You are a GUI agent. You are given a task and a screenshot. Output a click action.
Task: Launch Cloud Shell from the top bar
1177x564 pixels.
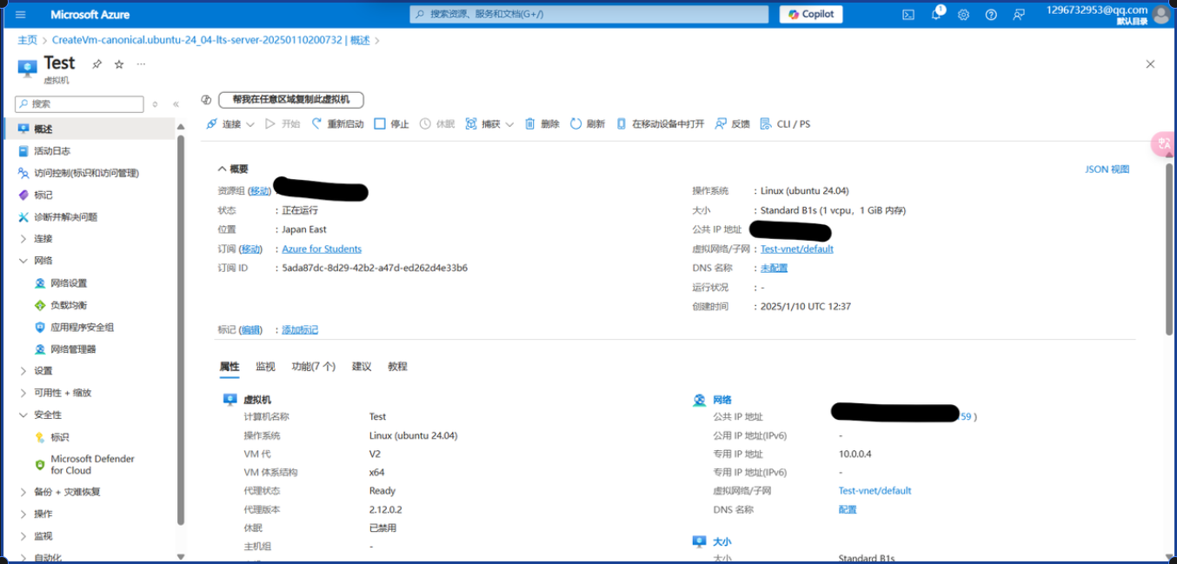pyautogui.click(x=908, y=14)
